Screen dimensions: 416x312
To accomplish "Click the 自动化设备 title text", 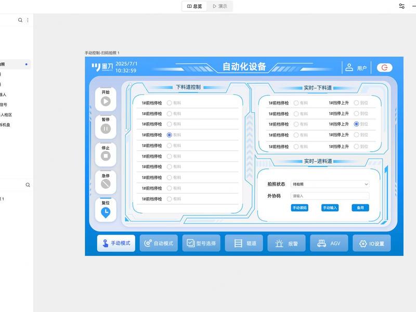I will (x=244, y=67).
